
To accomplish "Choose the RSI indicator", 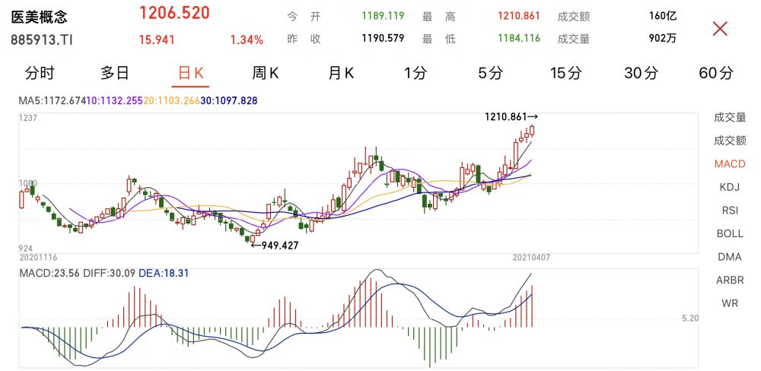I will (x=730, y=211).
